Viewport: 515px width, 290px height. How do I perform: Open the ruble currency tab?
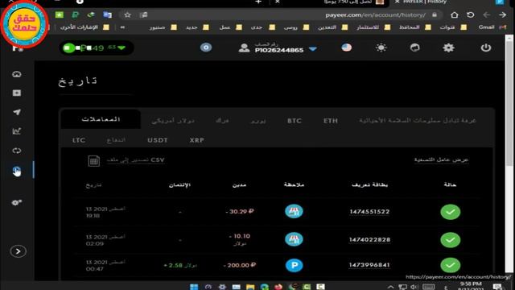pyautogui.click(x=222, y=121)
